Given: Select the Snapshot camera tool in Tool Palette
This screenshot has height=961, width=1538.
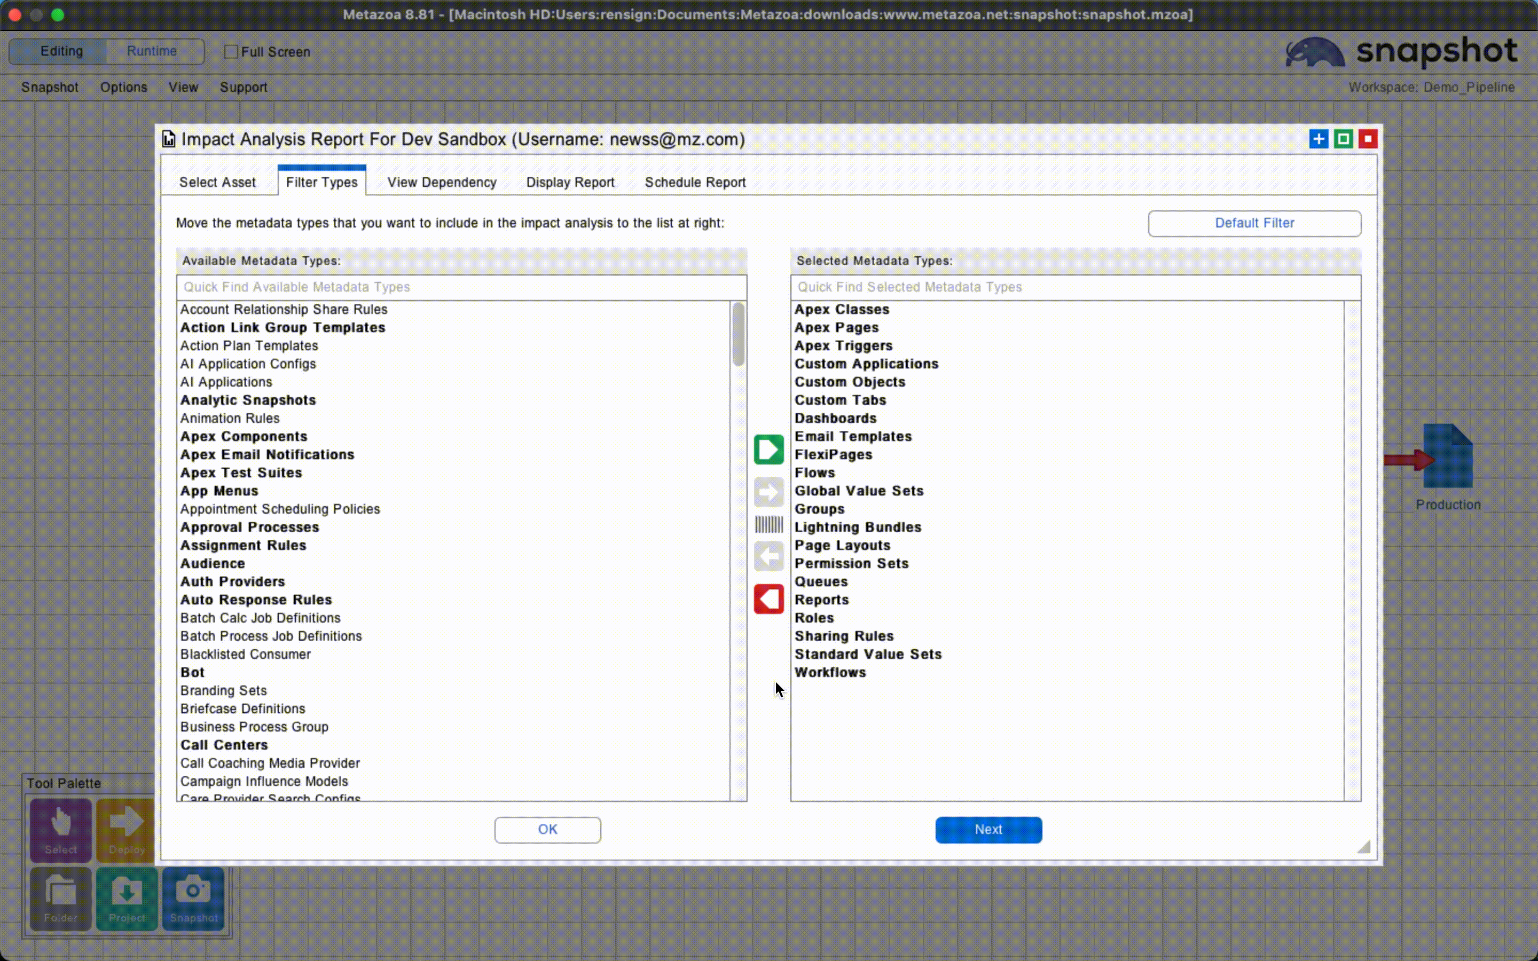Looking at the screenshot, I should pos(193,899).
